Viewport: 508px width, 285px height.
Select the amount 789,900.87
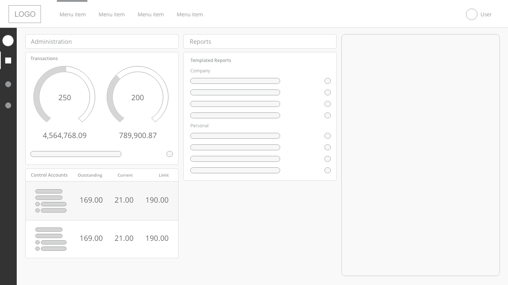pyautogui.click(x=138, y=135)
